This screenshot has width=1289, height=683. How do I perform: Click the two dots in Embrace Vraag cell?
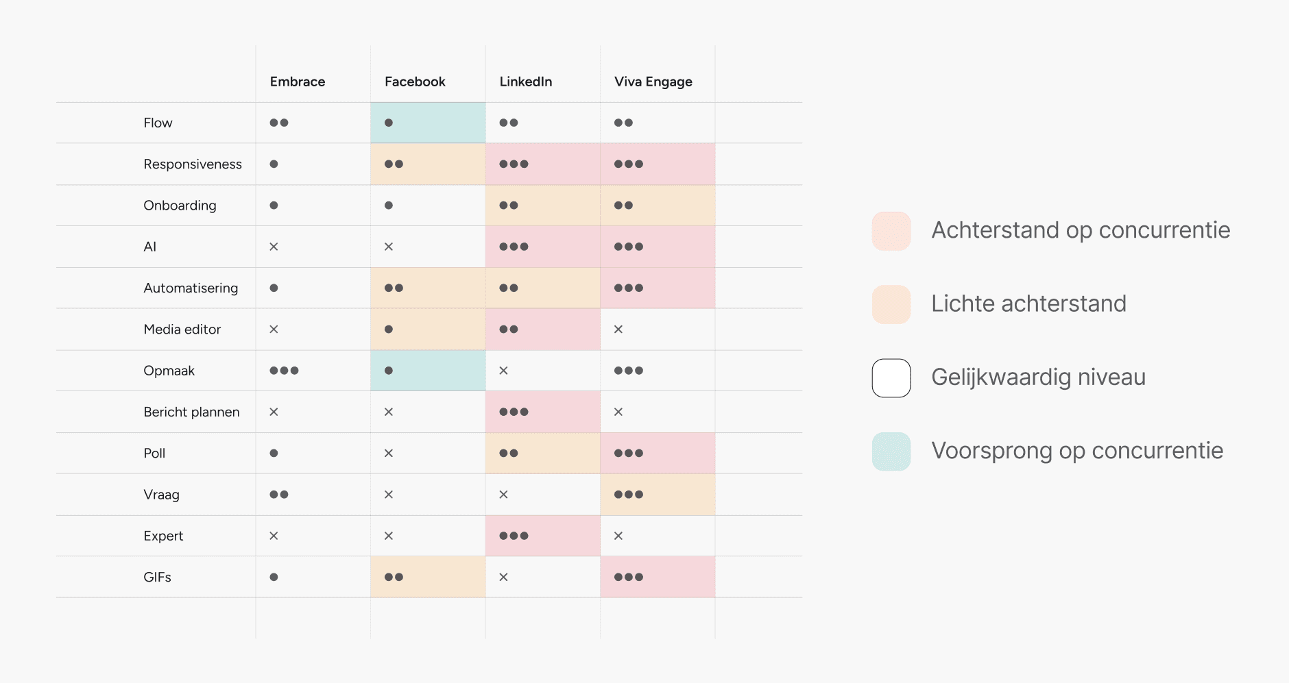279,495
